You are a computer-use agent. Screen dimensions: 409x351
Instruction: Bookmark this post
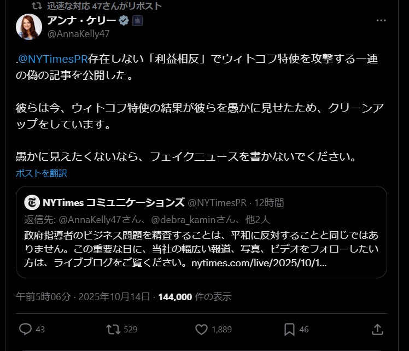point(289,329)
